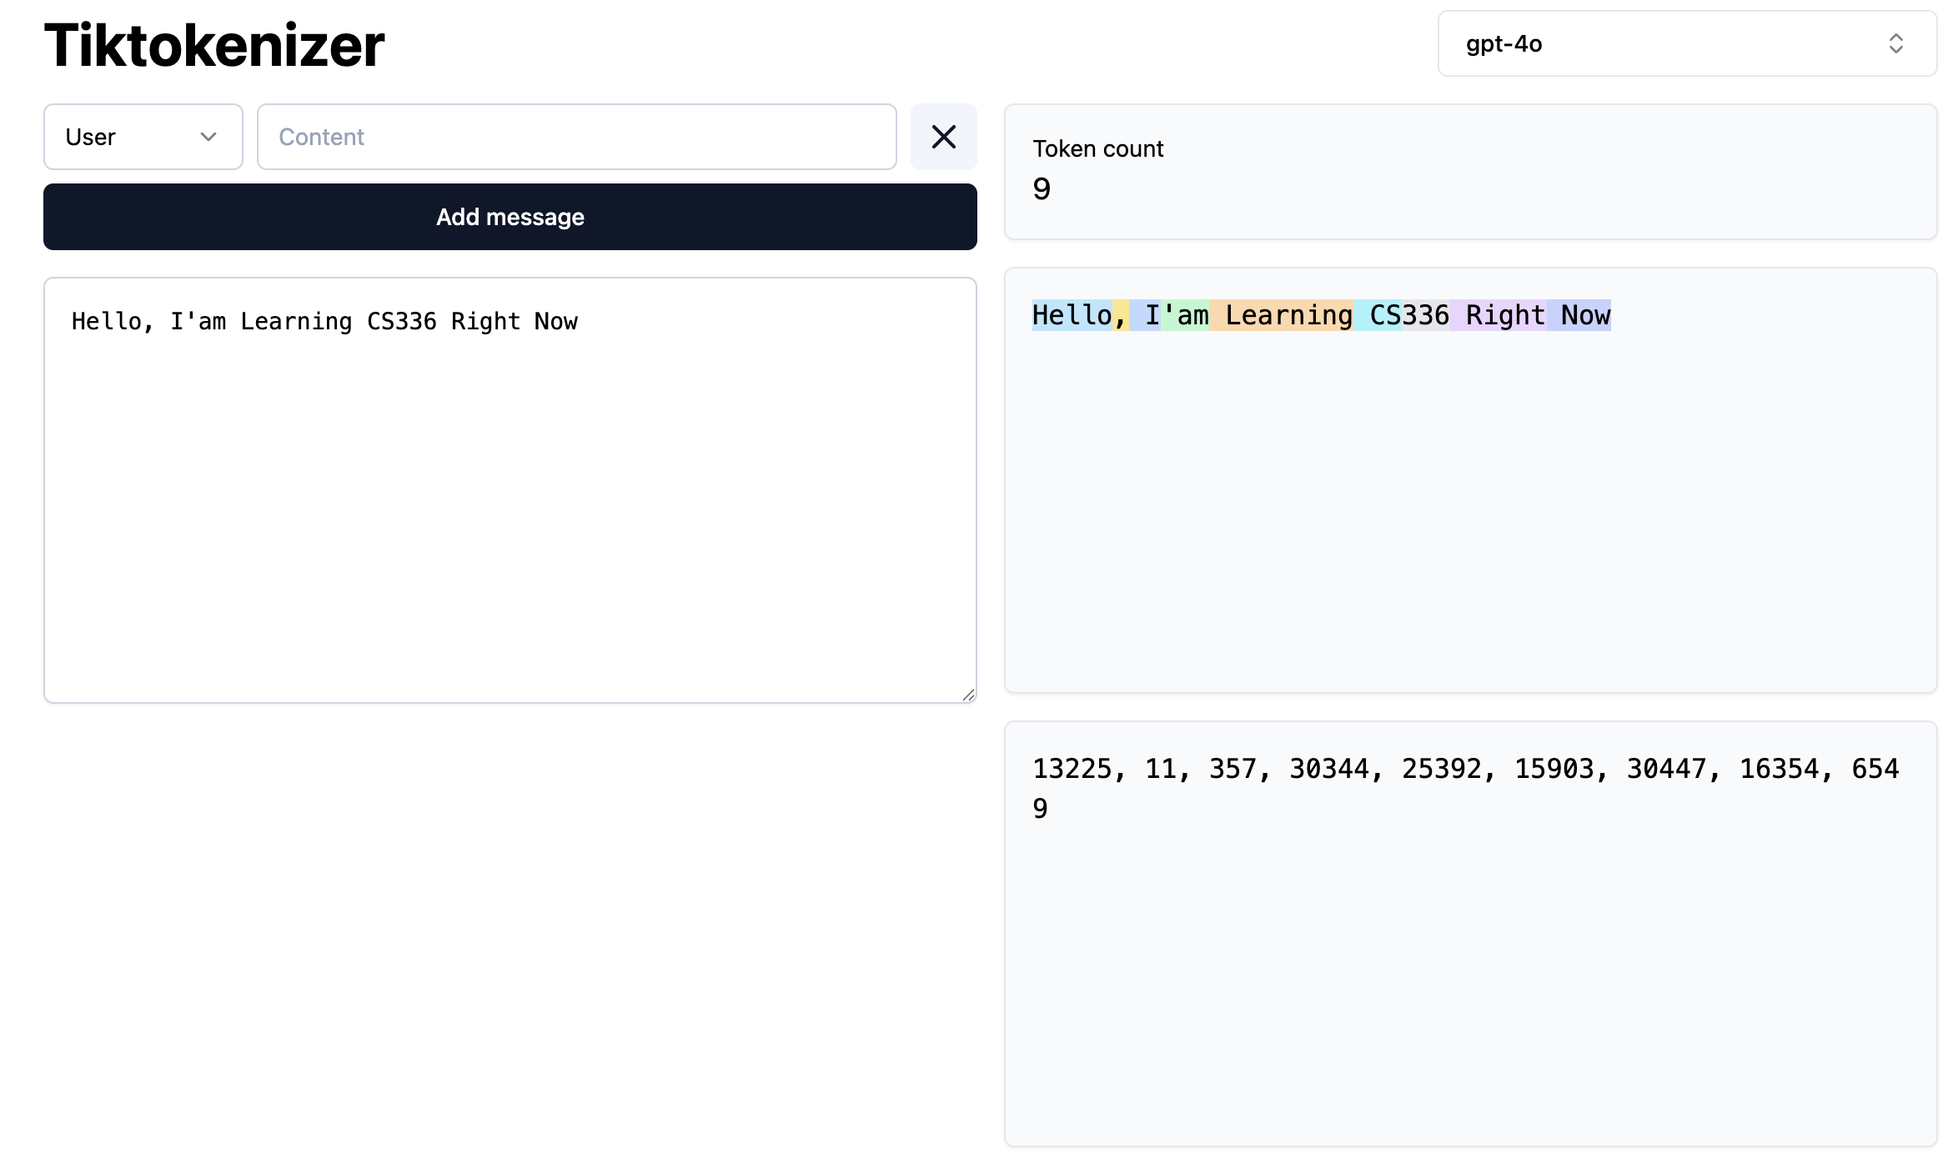
Task: Click the green 'am token highlight
Action: 1185,315
